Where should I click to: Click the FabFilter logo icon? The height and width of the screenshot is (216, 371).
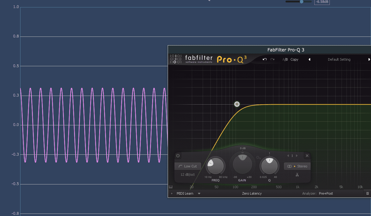(175, 59)
